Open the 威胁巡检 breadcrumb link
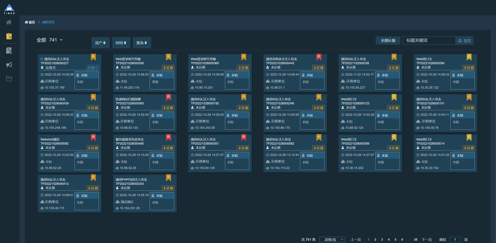496x243 pixels. coord(48,22)
